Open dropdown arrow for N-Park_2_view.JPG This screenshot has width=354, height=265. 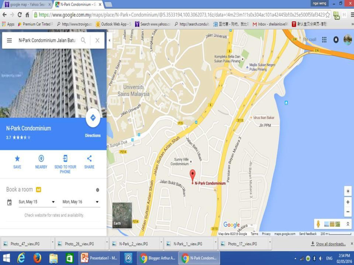tap(161, 243)
